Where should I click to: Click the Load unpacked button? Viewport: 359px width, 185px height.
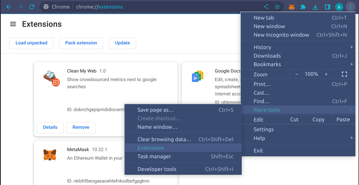pyautogui.click(x=31, y=43)
